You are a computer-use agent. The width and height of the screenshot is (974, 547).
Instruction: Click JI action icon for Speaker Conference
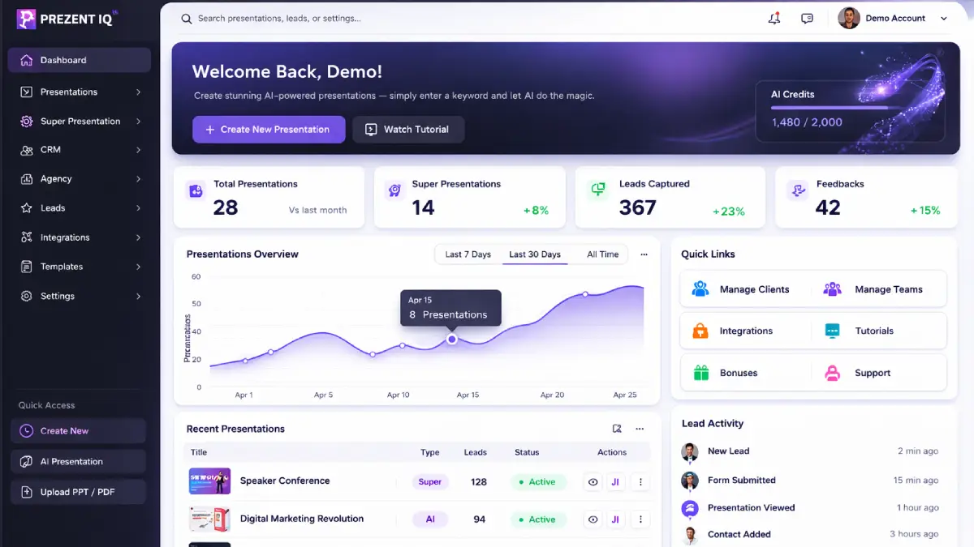point(615,481)
